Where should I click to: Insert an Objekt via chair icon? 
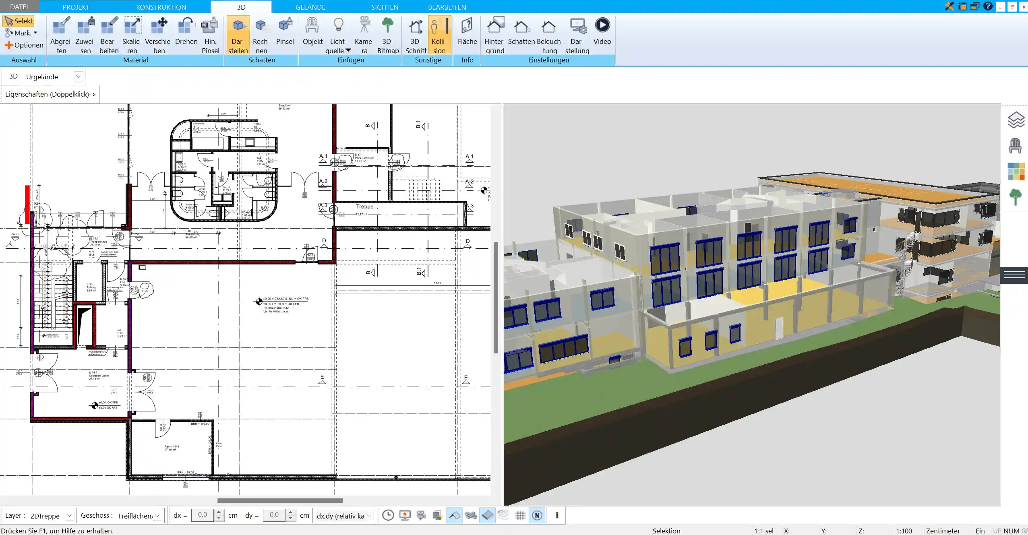[x=312, y=31]
